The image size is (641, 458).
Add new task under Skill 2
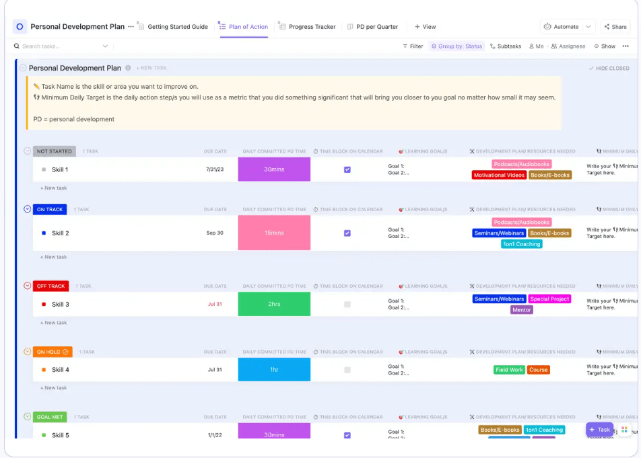pos(54,257)
